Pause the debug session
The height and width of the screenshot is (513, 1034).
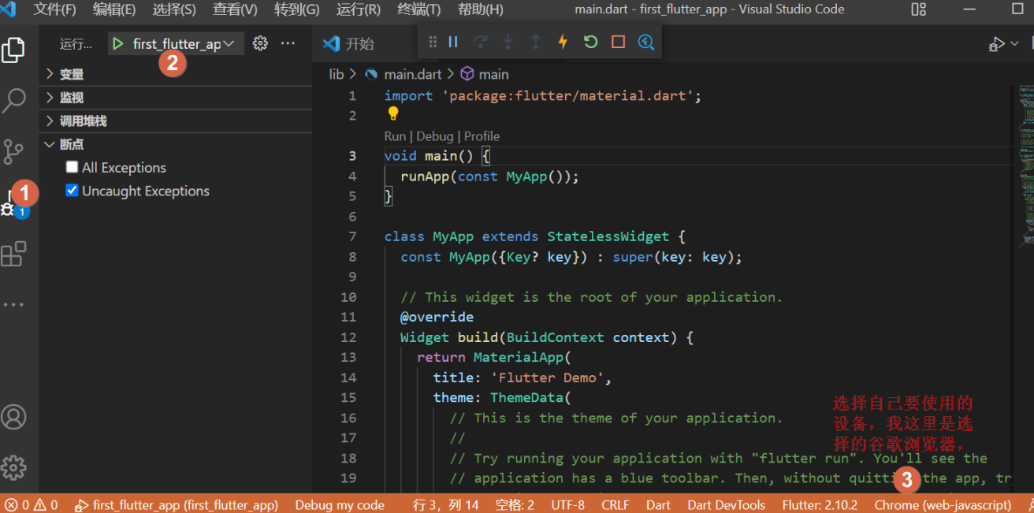tap(453, 42)
